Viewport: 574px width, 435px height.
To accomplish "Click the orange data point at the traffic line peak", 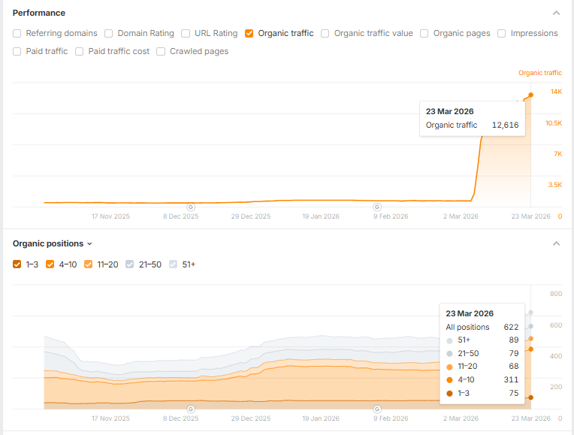I will click(x=531, y=95).
